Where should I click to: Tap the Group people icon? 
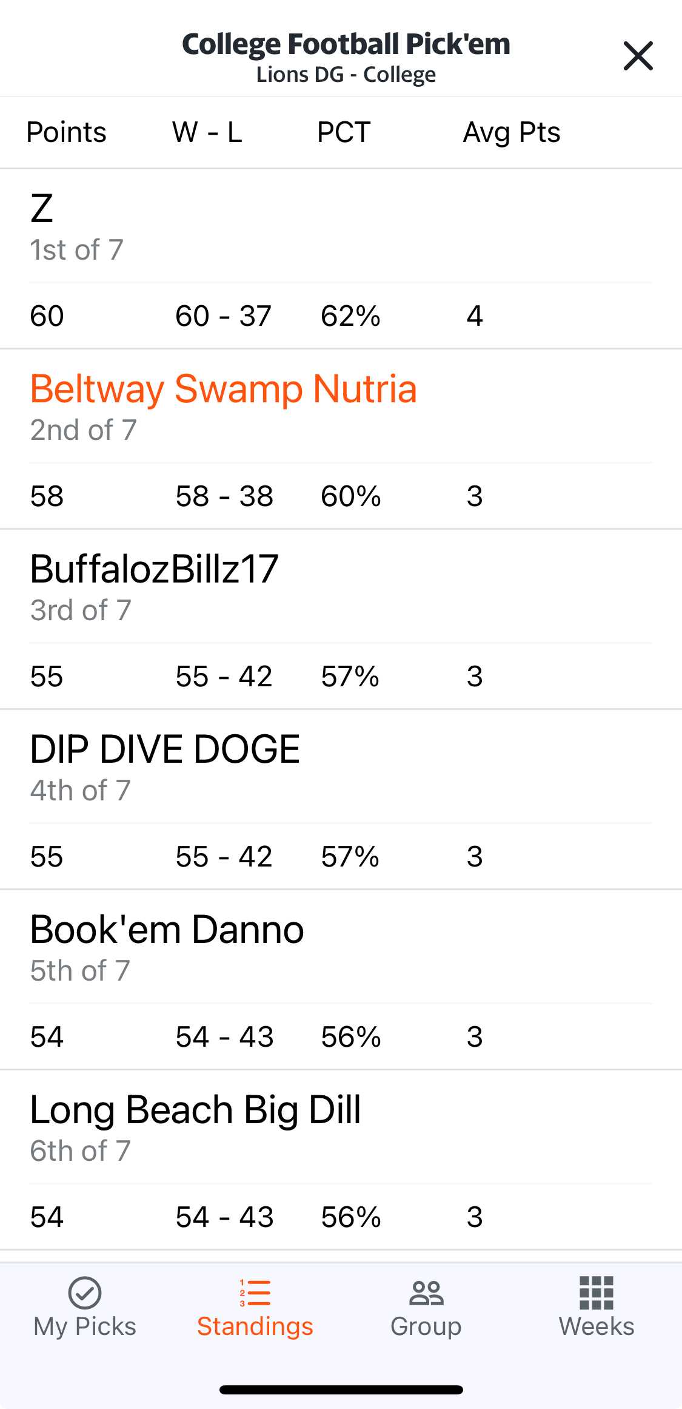click(x=426, y=1292)
